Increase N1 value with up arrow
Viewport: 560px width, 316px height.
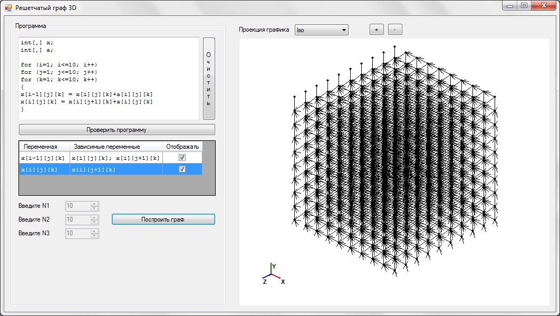tap(94, 204)
